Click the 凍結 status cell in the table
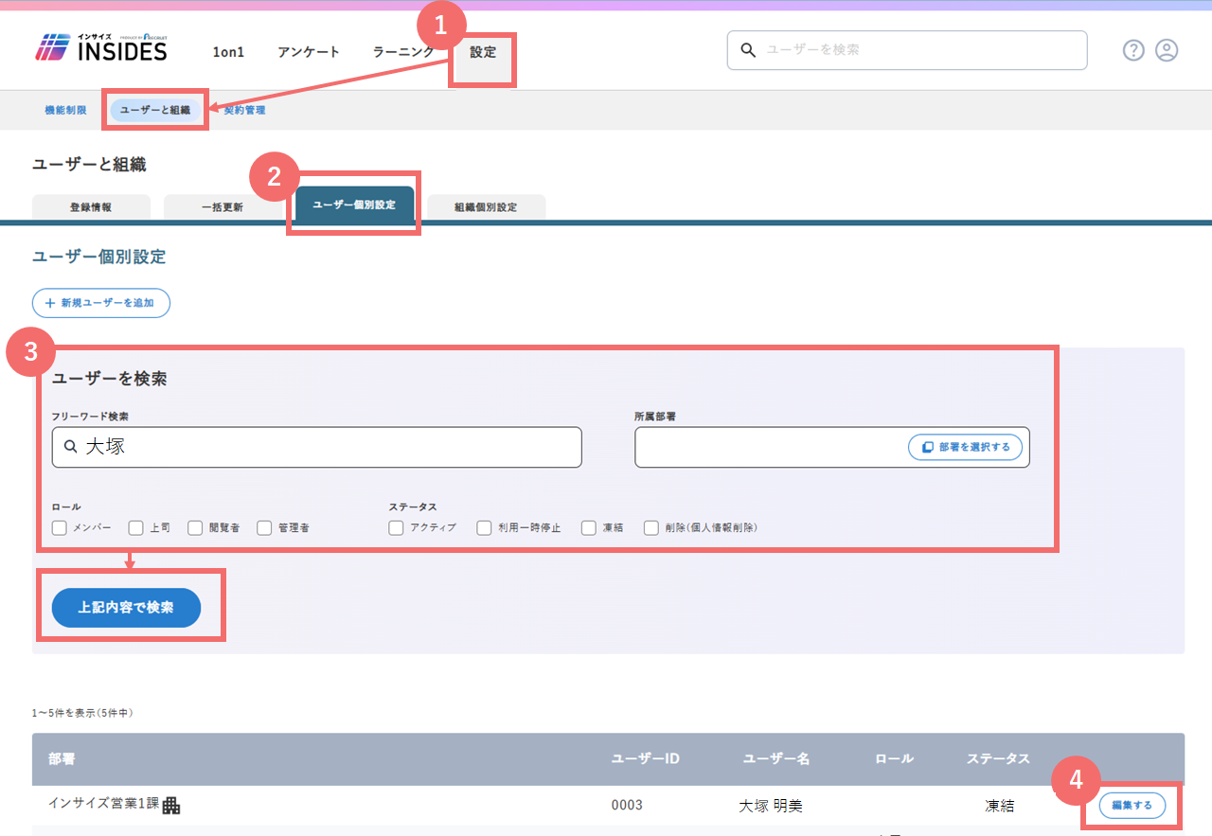The image size is (1212, 836). pyautogui.click(x=999, y=806)
